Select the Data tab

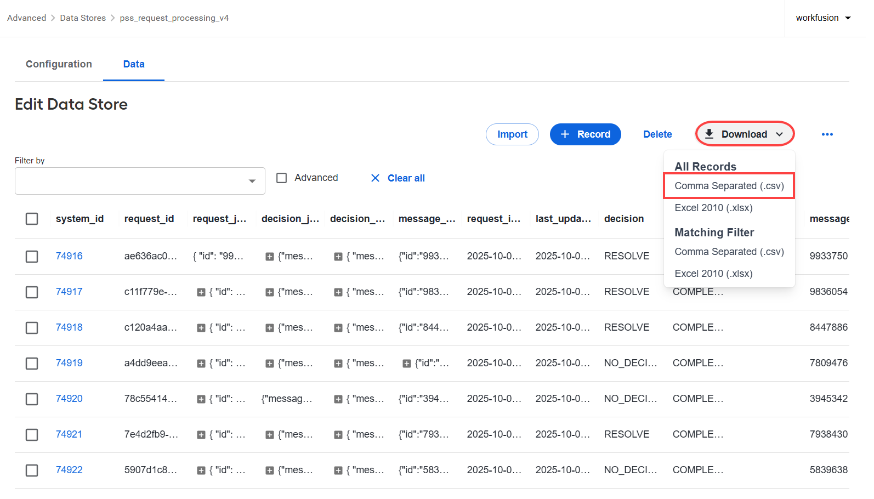click(x=134, y=64)
